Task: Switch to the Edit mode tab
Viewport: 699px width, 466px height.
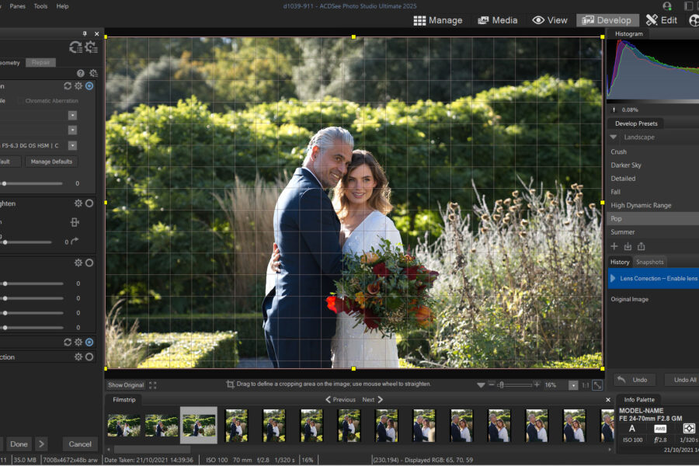Action: [x=662, y=20]
